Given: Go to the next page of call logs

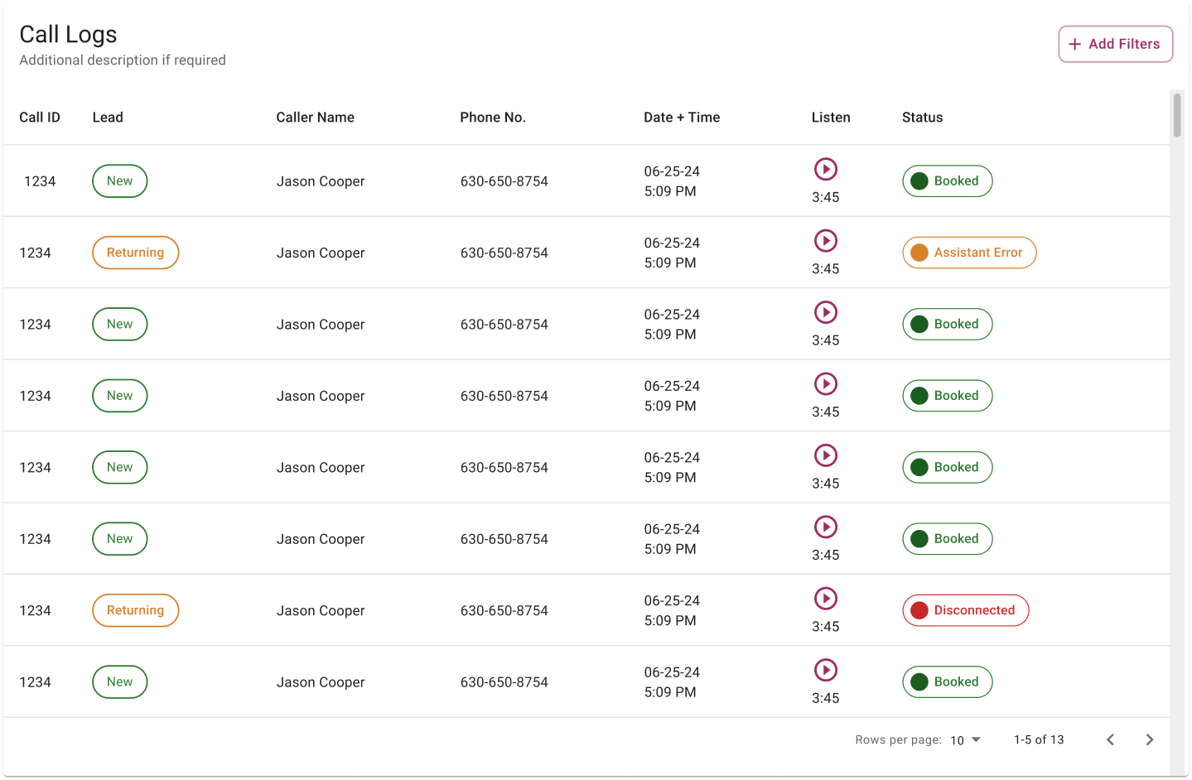Looking at the screenshot, I should tap(1149, 739).
